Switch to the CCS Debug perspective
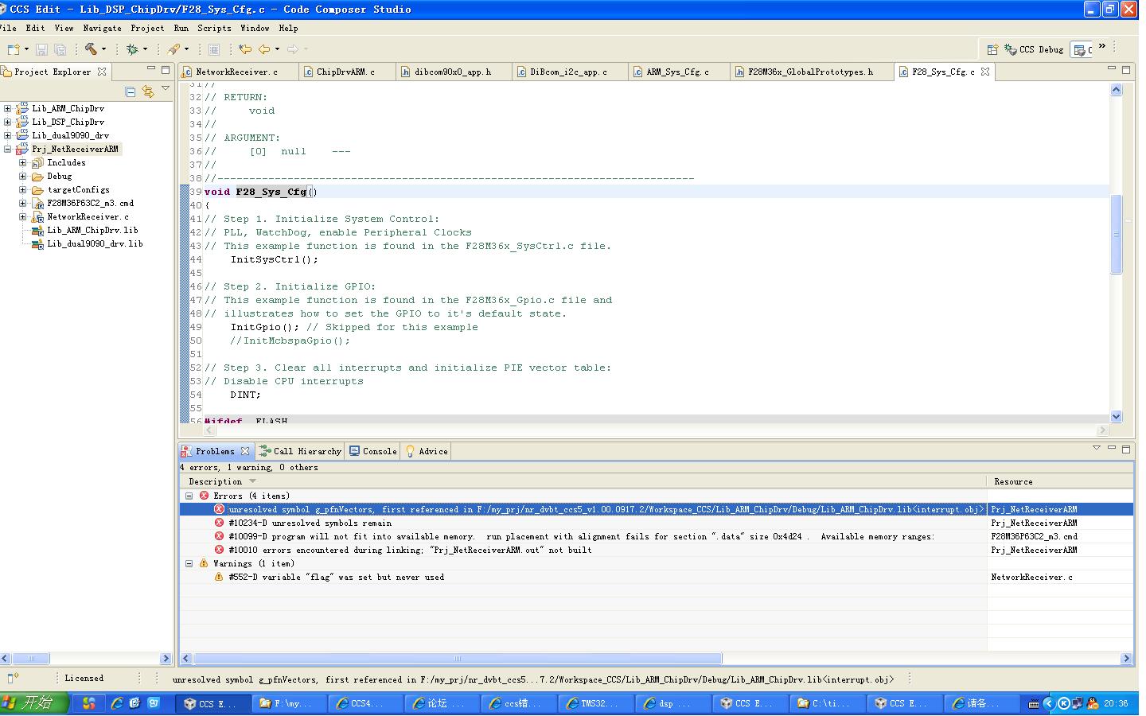The width and height of the screenshot is (1146, 716). pos(1034,49)
